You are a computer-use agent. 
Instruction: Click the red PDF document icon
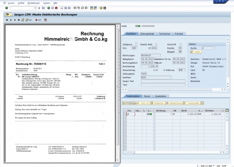[x=45, y=20]
